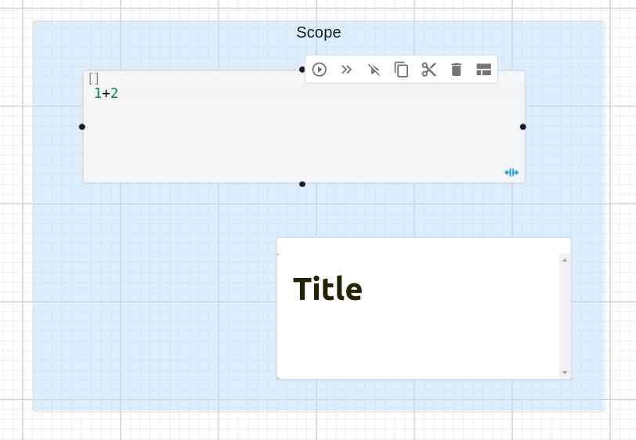Click the 1+2 code text
The width and height of the screenshot is (636, 440).
pos(106,93)
